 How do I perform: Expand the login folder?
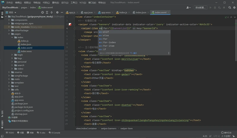point(12,55)
